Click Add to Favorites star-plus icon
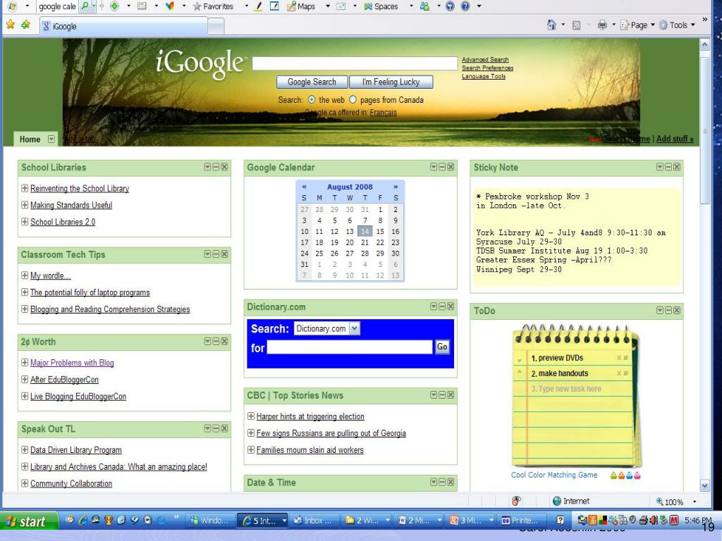The width and height of the screenshot is (722, 541). point(25,25)
